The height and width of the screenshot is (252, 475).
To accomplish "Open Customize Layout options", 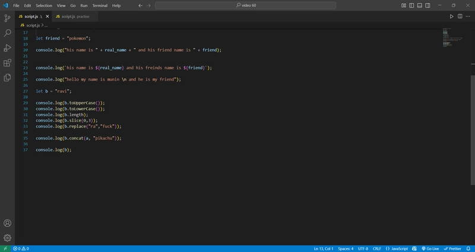I will click(x=404, y=5).
